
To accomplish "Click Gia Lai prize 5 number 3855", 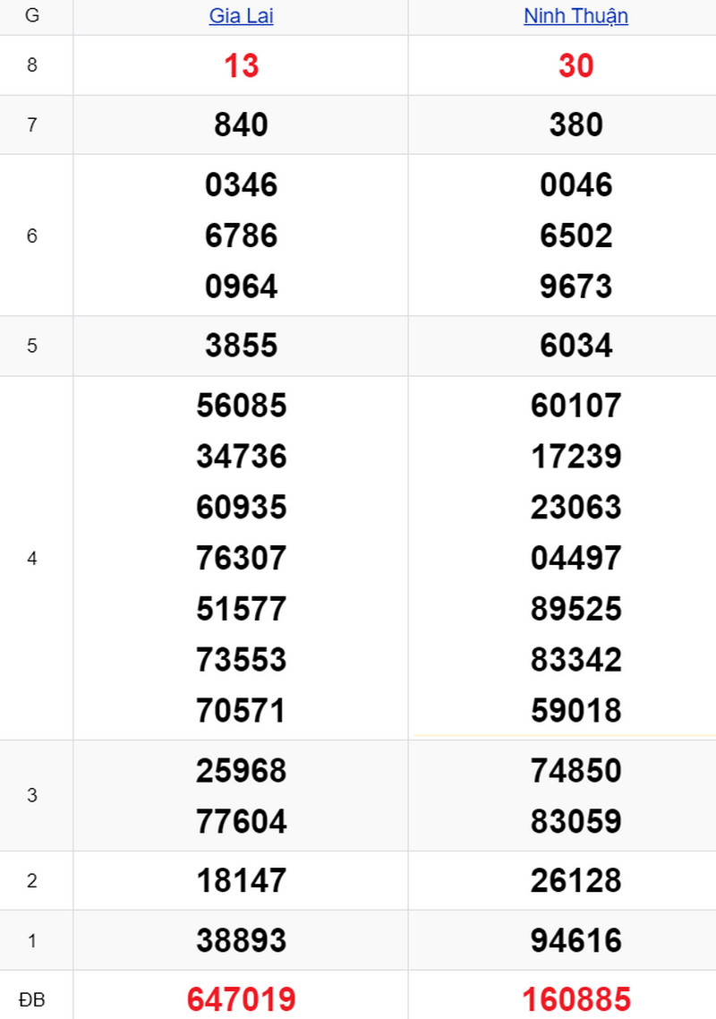I will coord(241,345).
